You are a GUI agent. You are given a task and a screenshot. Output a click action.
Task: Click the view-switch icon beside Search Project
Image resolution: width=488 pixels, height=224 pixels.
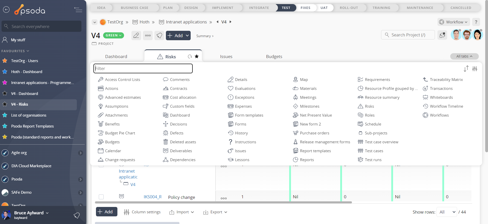[x=442, y=35]
